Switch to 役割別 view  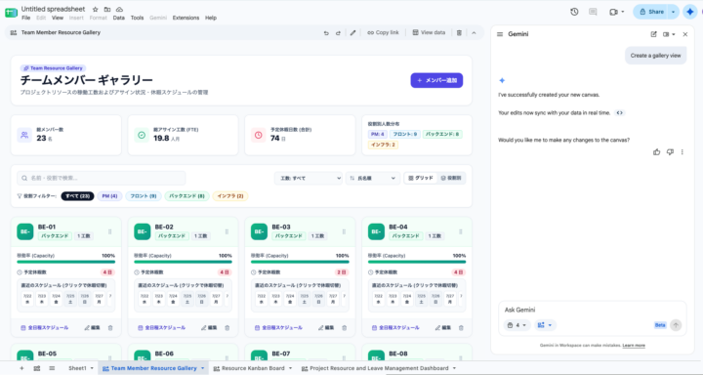point(451,178)
